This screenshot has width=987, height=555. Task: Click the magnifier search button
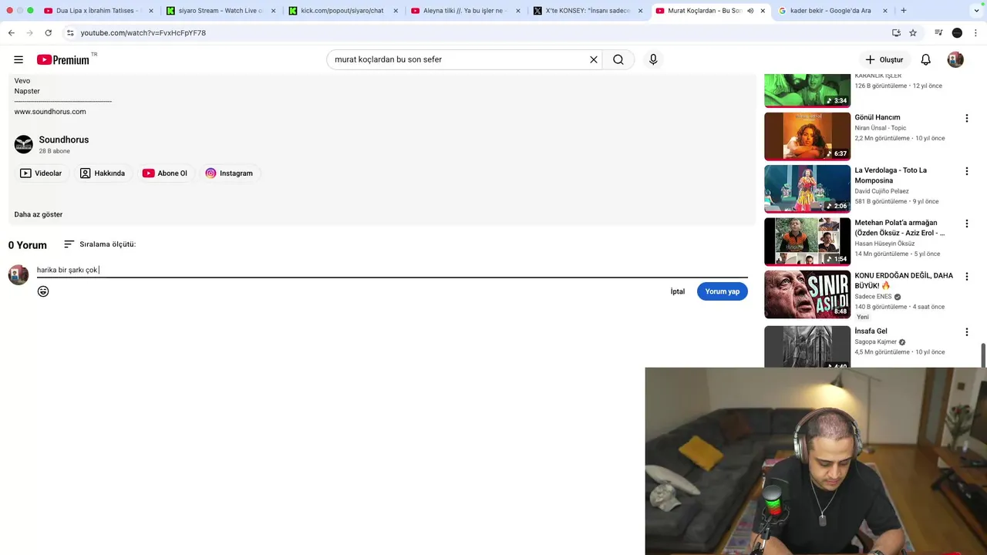[x=618, y=59]
